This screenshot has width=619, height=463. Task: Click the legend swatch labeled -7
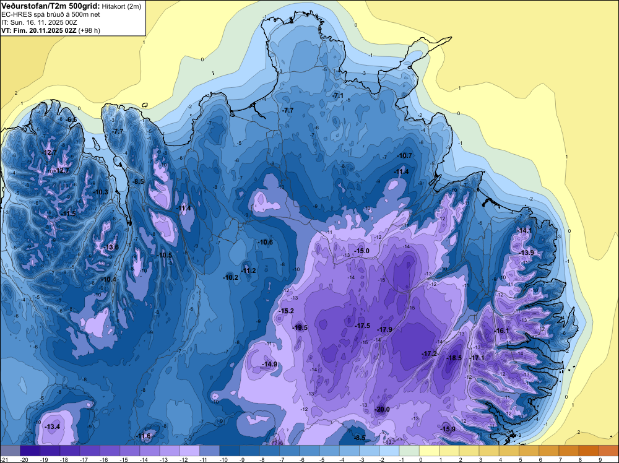[289, 451]
